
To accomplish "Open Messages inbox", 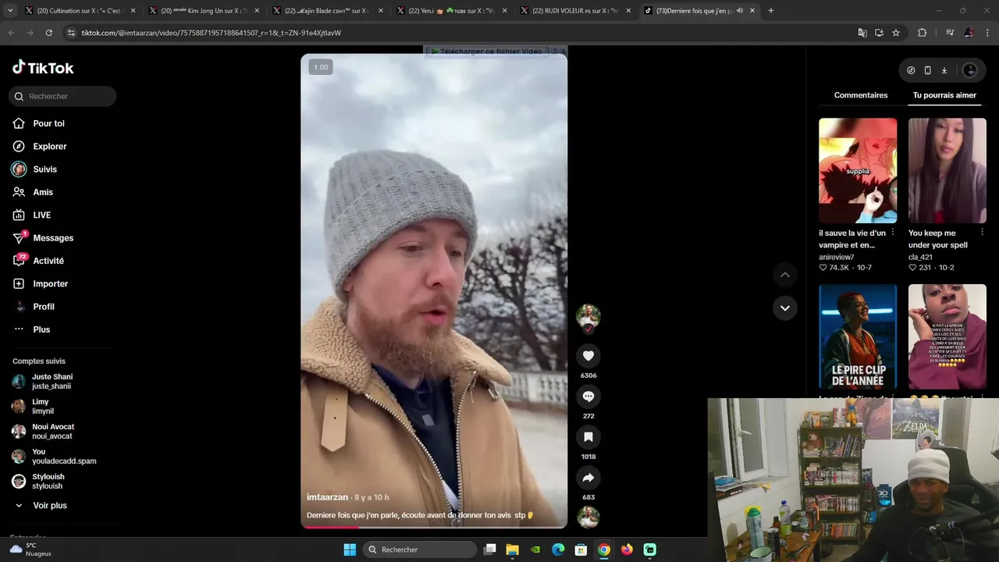I will pyautogui.click(x=53, y=238).
